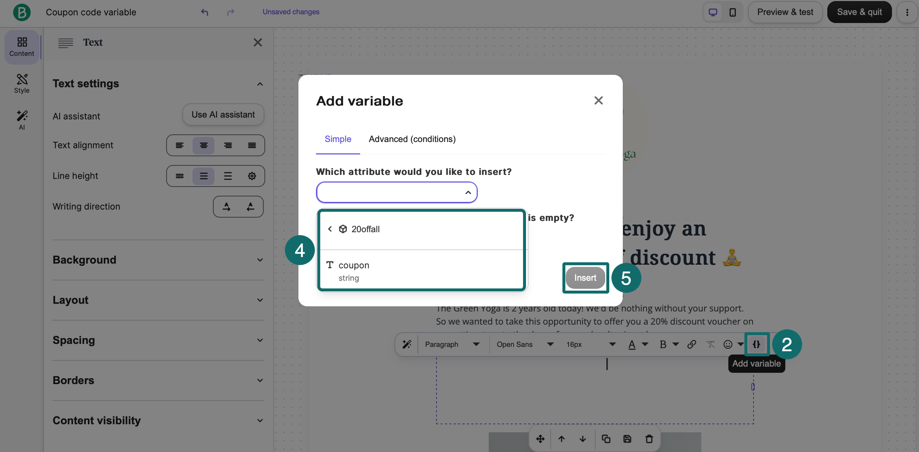Switch to mobile preview icon

tap(732, 12)
